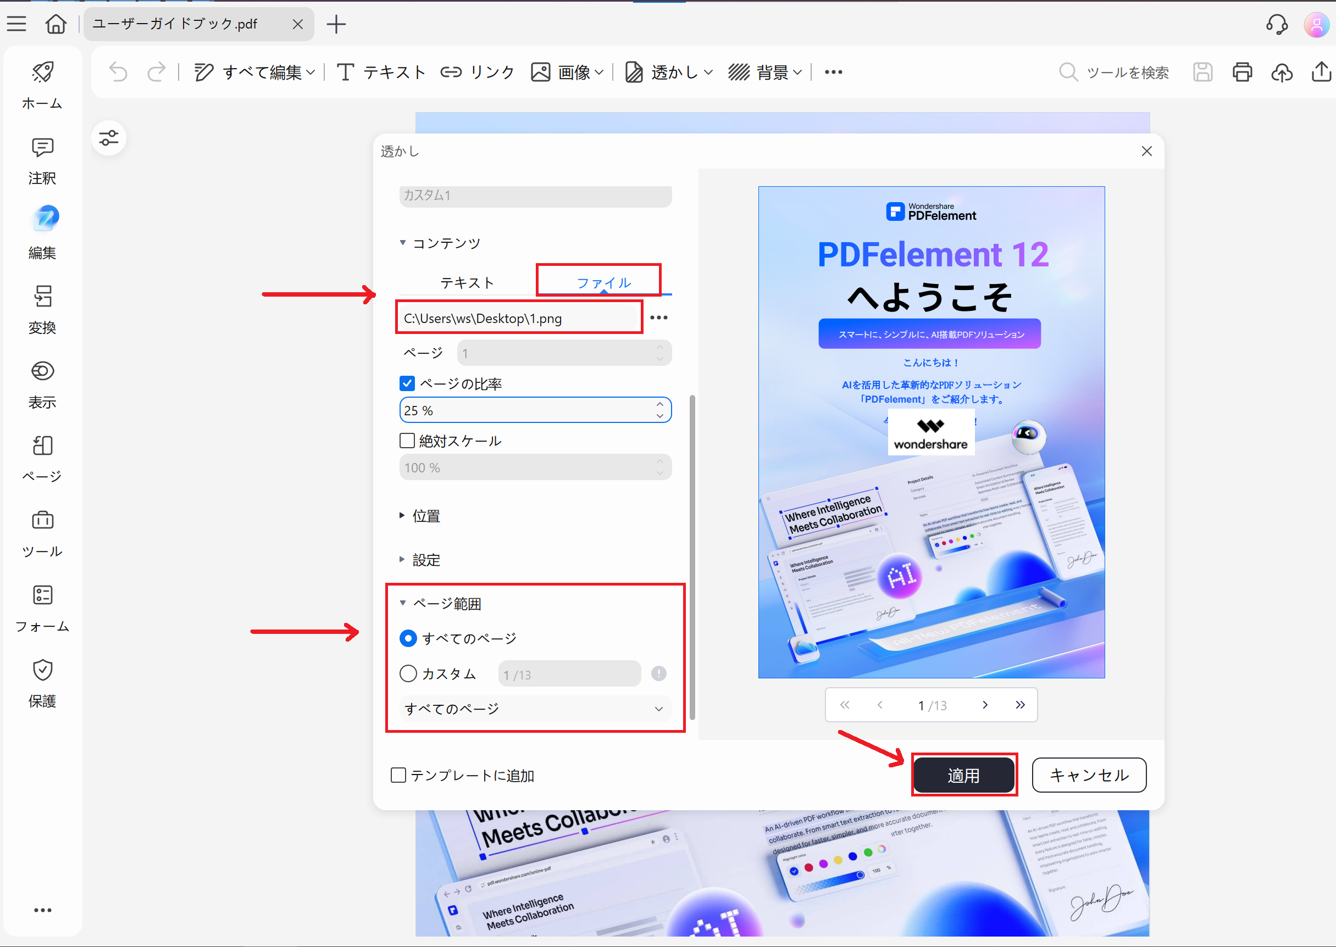
Task: Toggle the ページの比率 checkbox
Action: (407, 383)
